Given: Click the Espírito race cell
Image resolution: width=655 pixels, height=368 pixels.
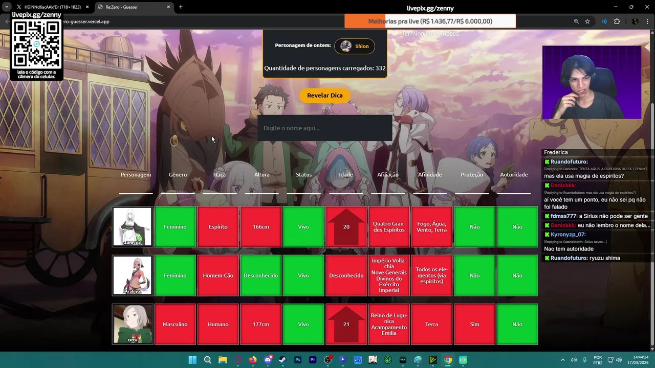Looking at the screenshot, I should pyautogui.click(x=218, y=226).
